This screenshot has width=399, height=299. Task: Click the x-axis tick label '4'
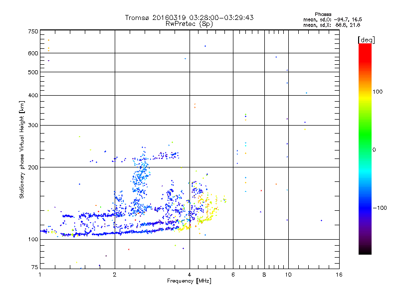pyautogui.click(x=190, y=275)
